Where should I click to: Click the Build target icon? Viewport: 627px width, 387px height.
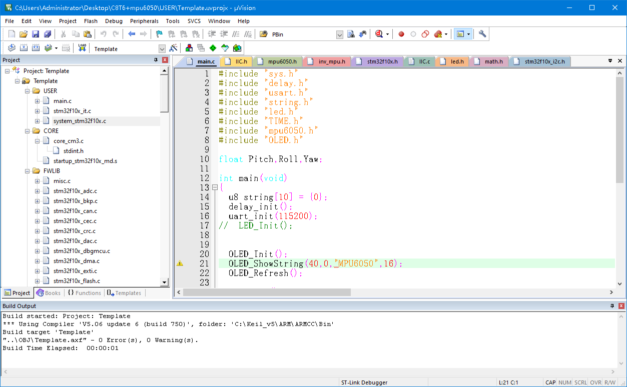click(x=24, y=48)
